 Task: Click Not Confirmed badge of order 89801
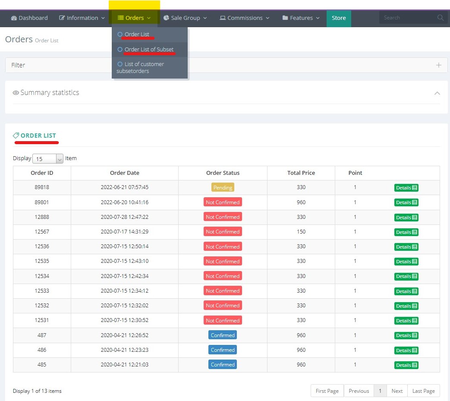tap(223, 202)
